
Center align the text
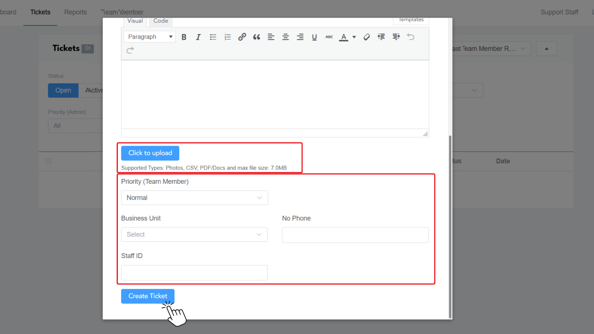coord(286,37)
